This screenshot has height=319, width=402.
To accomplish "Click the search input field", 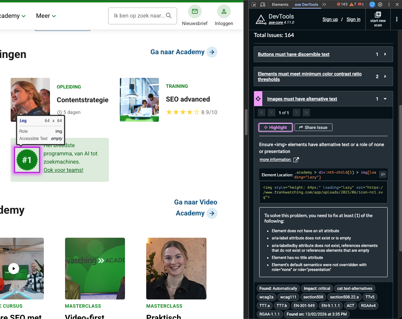I will pyautogui.click(x=139, y=16).
